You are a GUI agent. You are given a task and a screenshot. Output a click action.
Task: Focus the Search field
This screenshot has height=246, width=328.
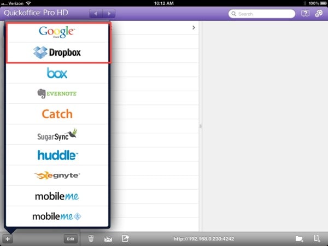262,14
